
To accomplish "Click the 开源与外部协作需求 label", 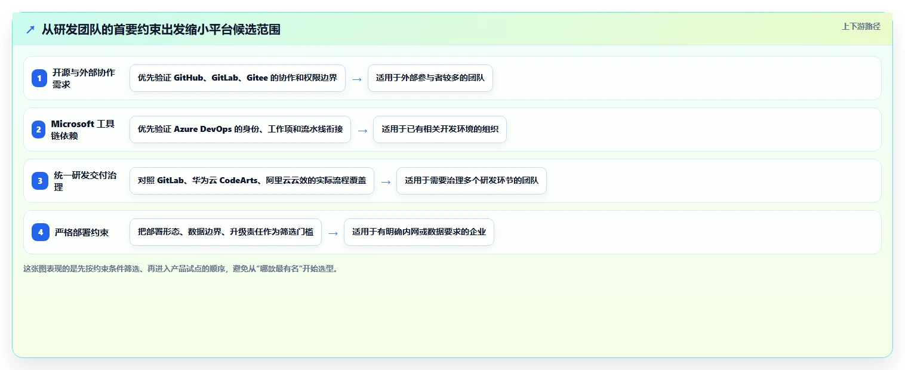I will [x=84, y=78].
